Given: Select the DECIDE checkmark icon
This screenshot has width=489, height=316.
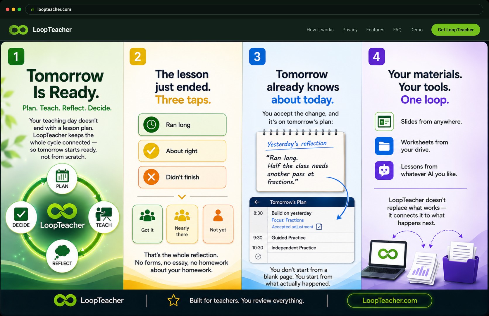Looking at the screenshot, I should [x=21, y=217].
